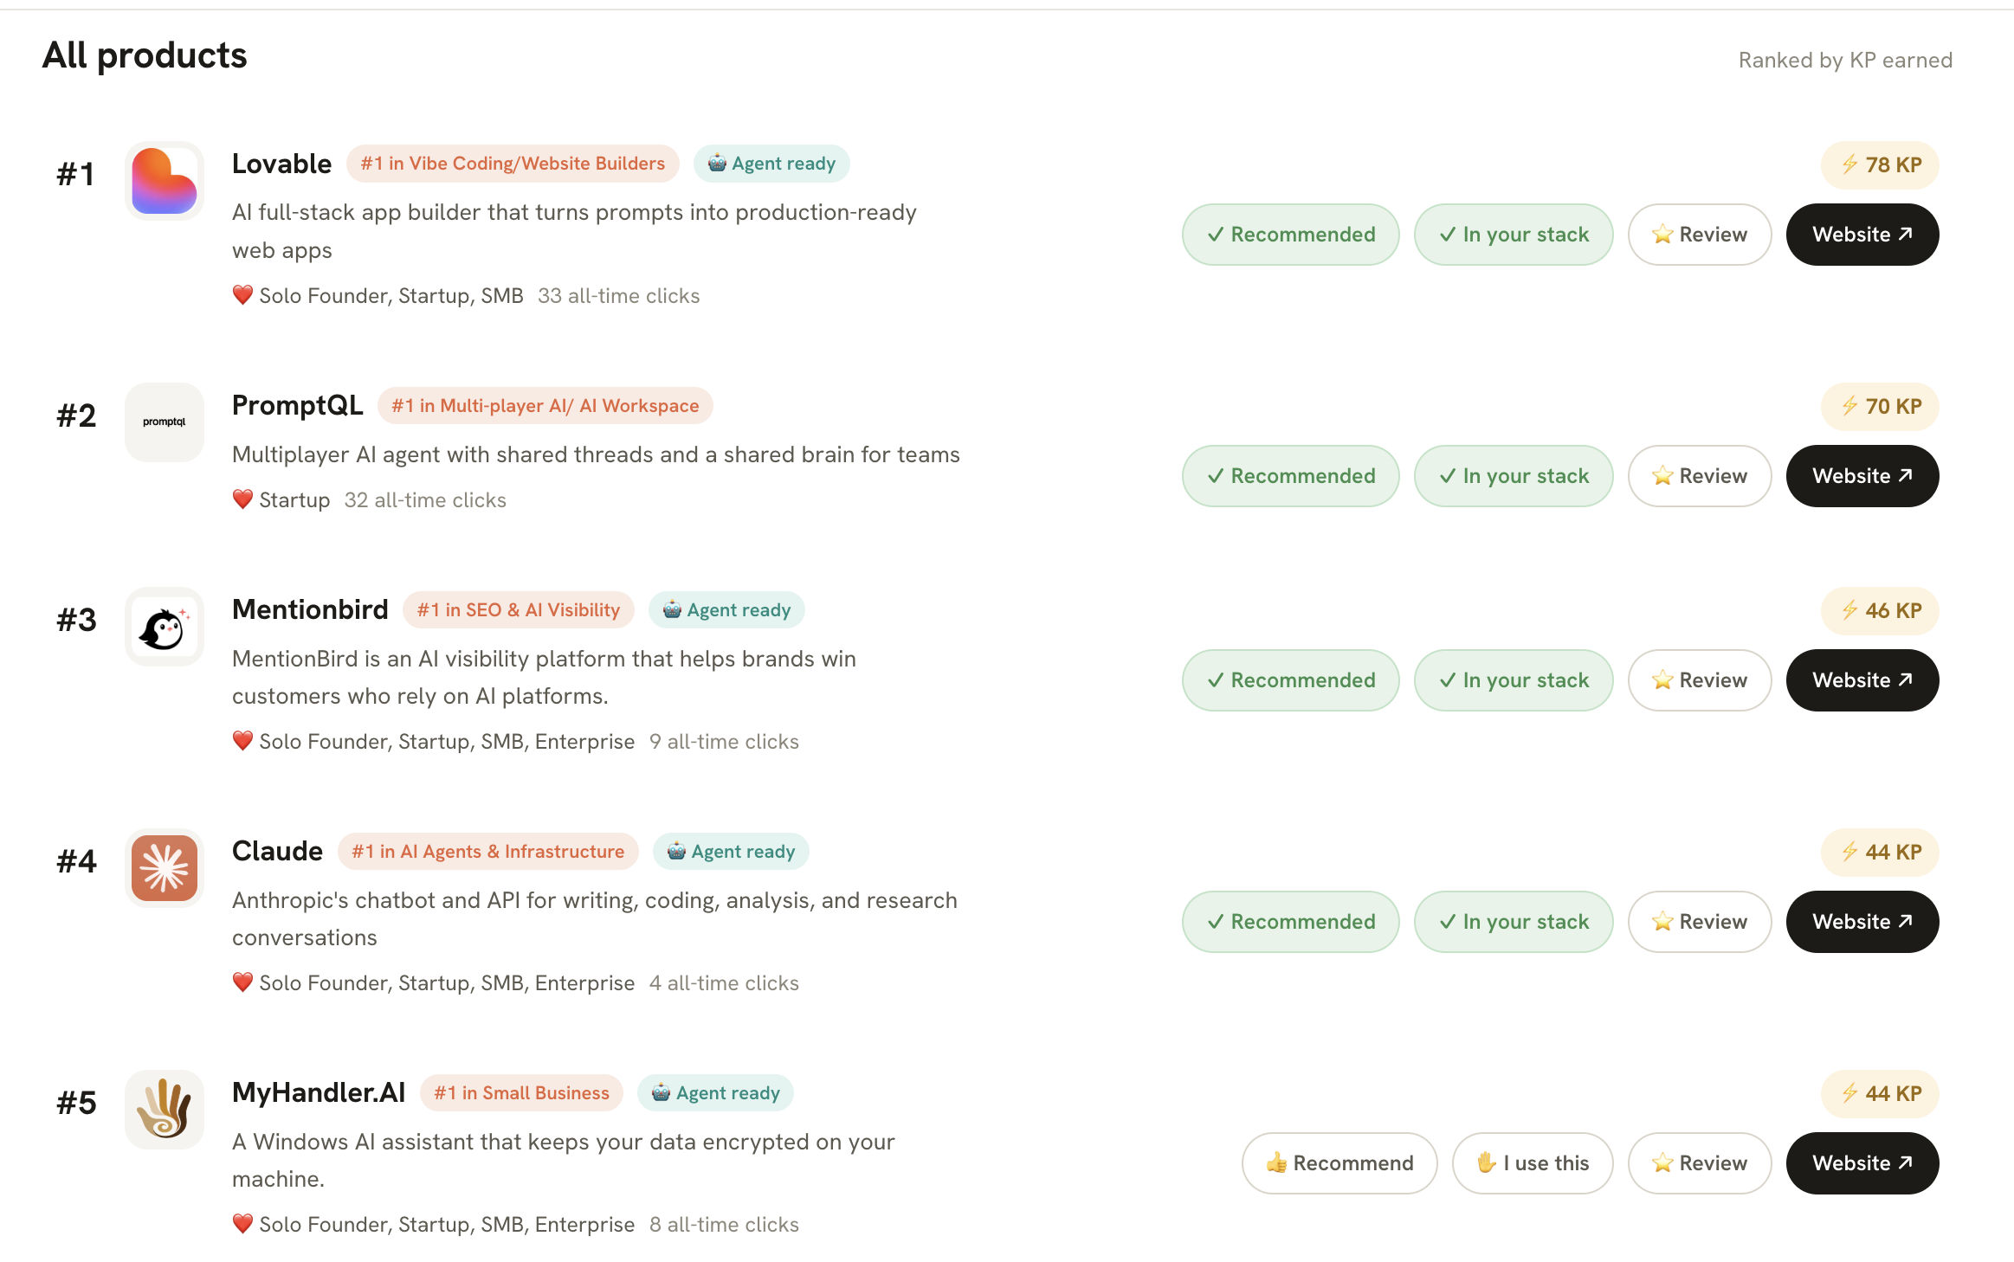
Task: Click Claude's 44 KP score badge
Action: 1880,852
